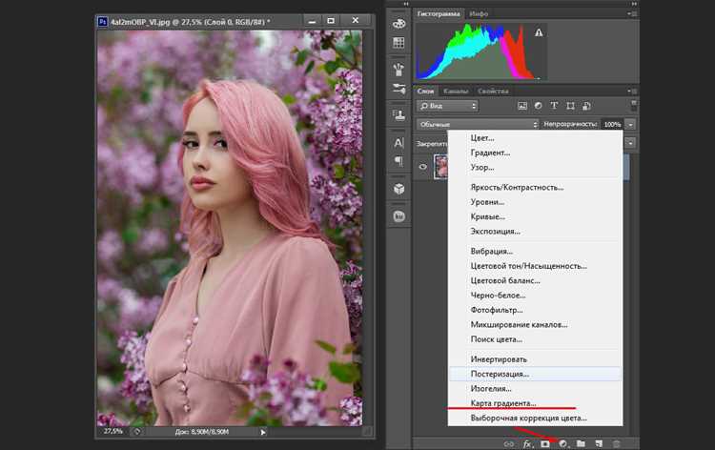Open the Paragraph panel icon
Image resolution: width=715 pixels, height=450 pixels.
[399, 161]
